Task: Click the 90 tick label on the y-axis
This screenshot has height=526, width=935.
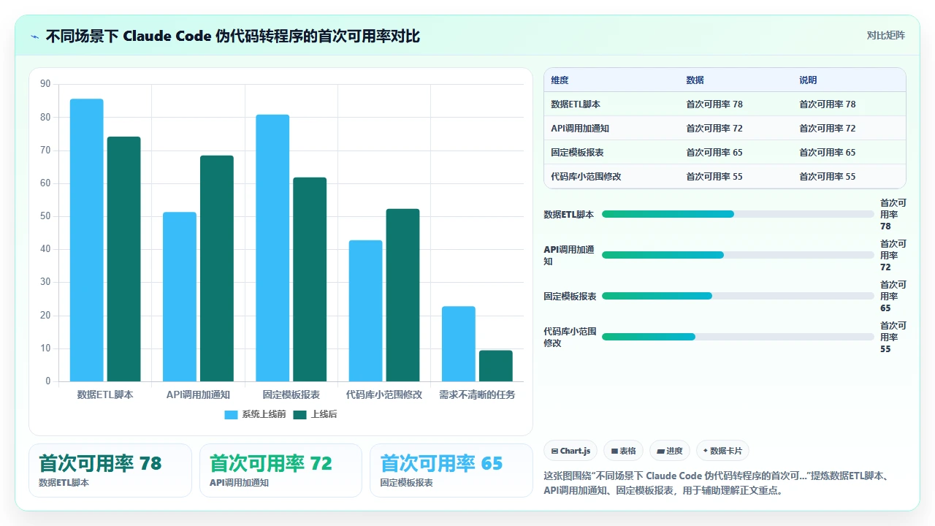Action: [x=46, y=84]
